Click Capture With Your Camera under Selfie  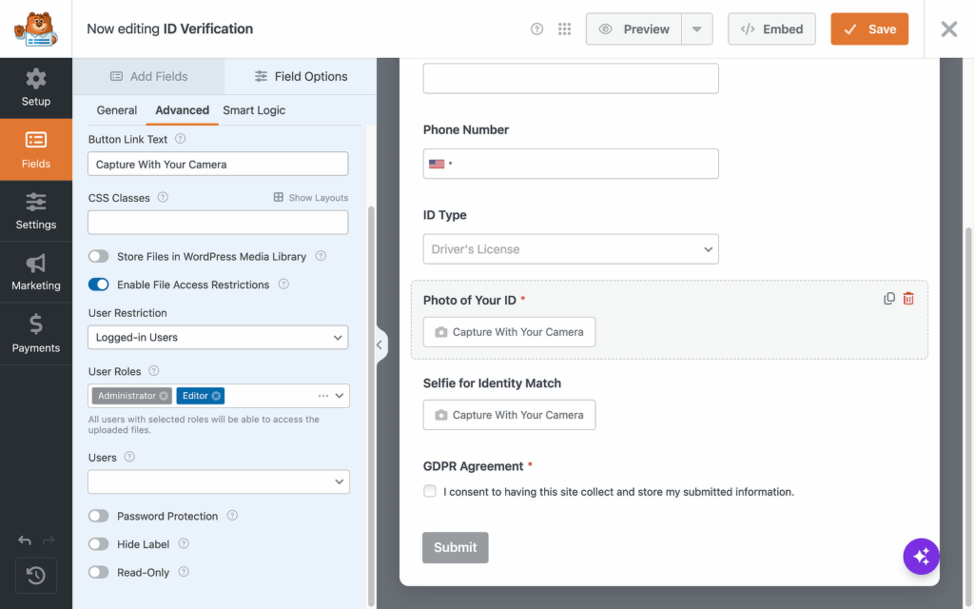coord(510,415)
